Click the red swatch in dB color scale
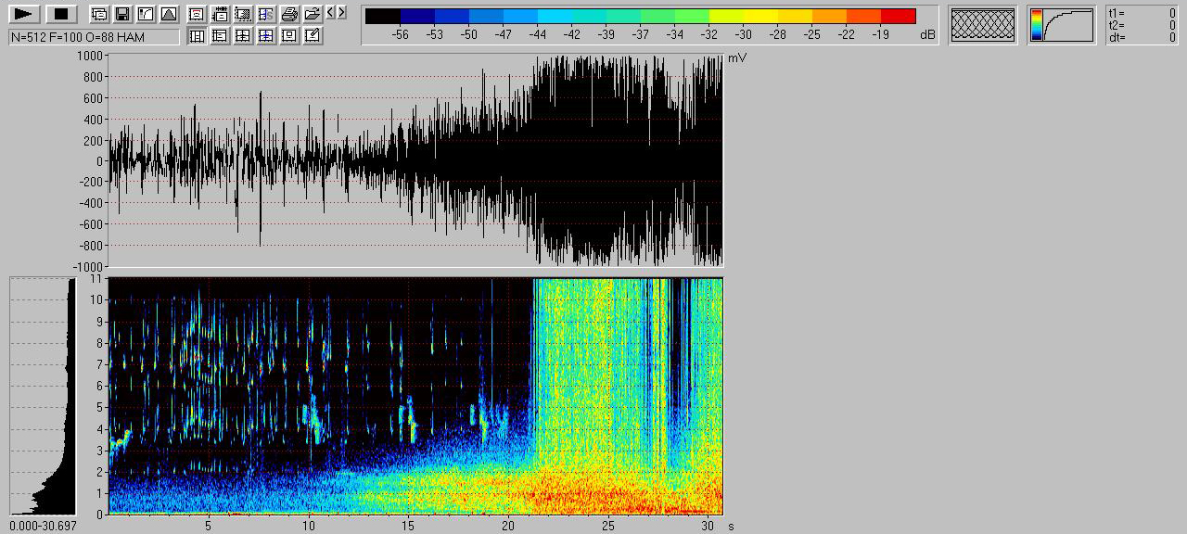The width and height of the screenshot is (1187, 534). point(898,16)
